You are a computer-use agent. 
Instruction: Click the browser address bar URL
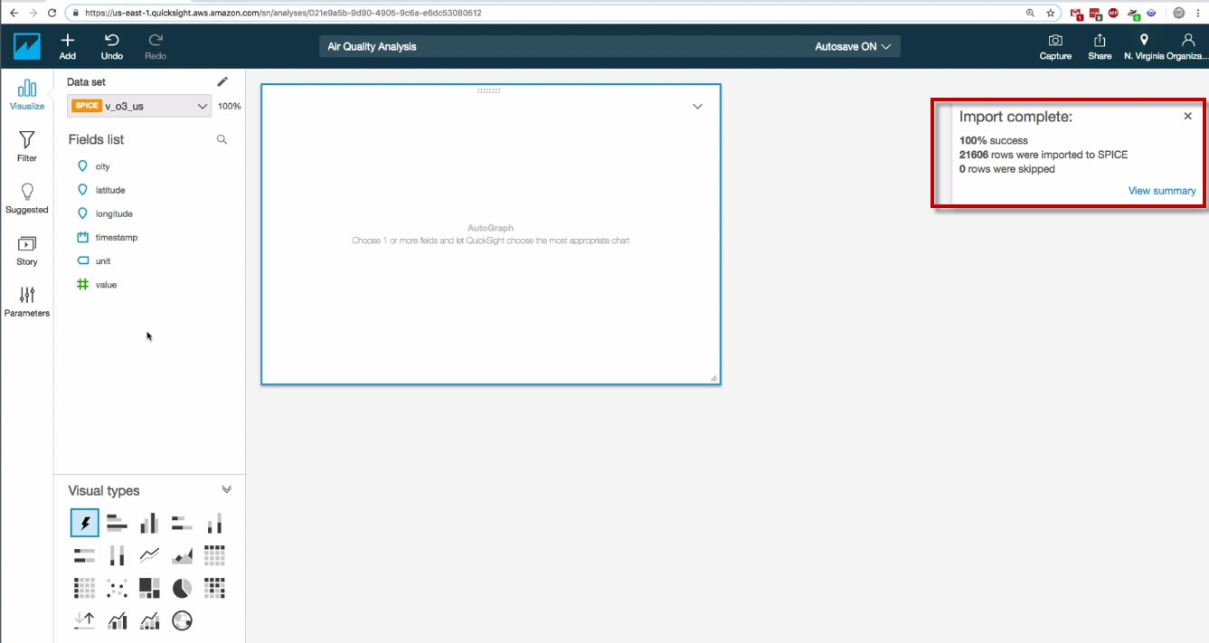pyautogui.click(x=282, y=14)
